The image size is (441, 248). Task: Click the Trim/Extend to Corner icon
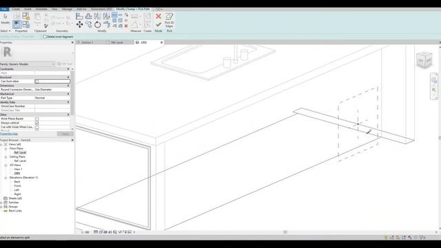pos(107,25)
